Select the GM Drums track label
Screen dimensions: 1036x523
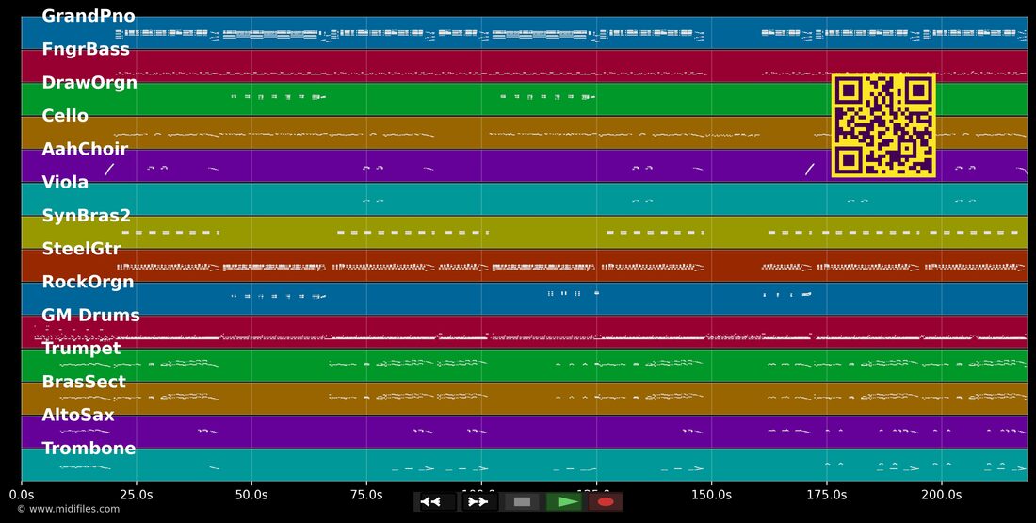[x=90, y=315]
